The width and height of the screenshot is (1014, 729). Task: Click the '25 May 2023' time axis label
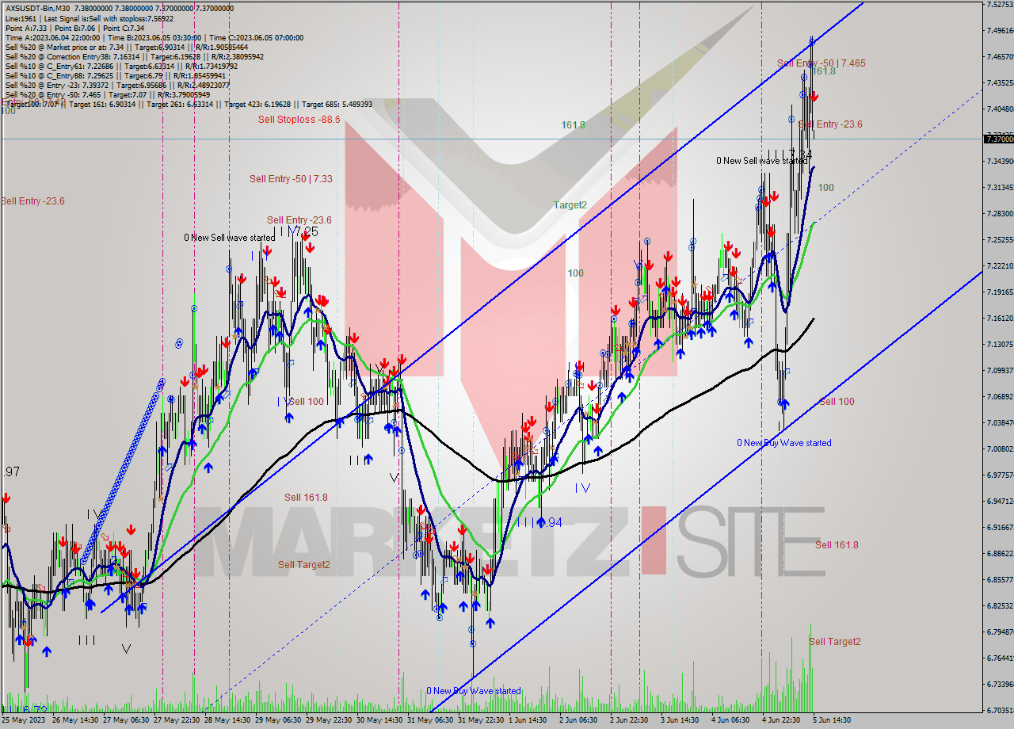pos(25,720)
